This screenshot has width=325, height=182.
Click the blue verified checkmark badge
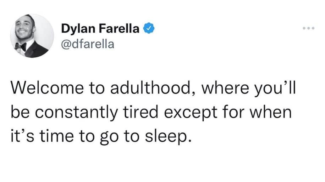click(x=148, y=28)
